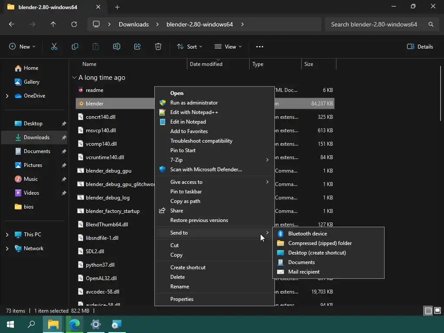
Task: Expand This PC tree node
Action: coord(7,235)
